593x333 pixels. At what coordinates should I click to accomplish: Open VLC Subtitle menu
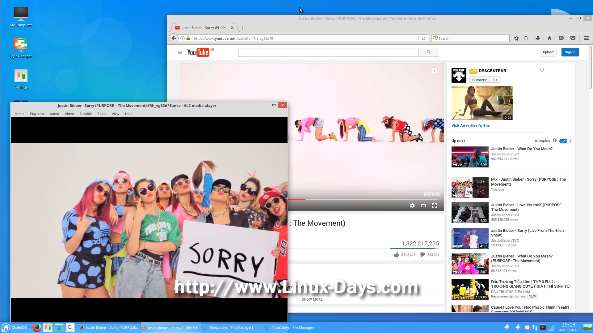point(86,114)
